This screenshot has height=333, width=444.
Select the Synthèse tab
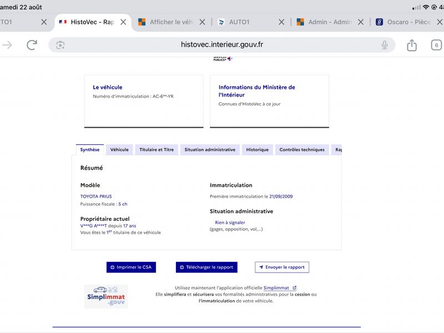(x=90, y=150)
